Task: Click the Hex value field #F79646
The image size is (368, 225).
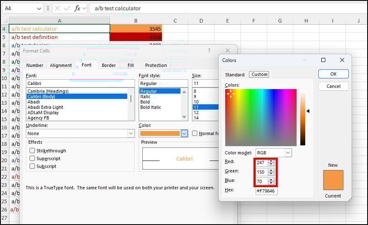Action: click(x=266, y=191)
